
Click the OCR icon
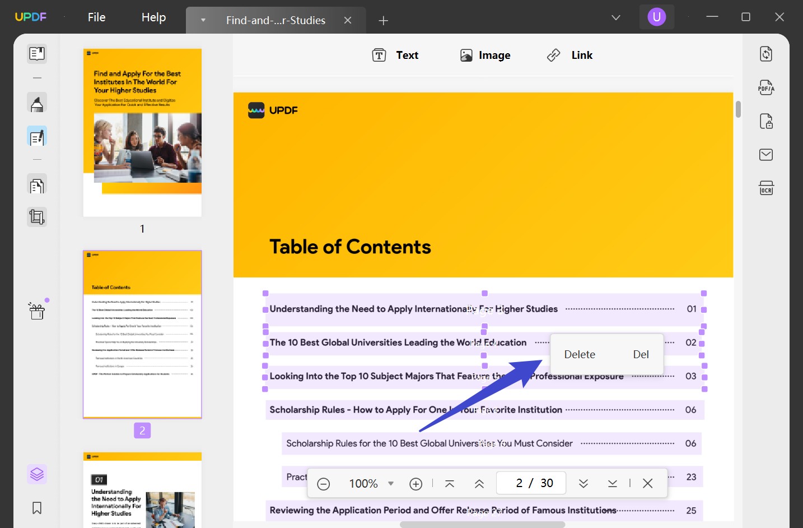click(x=766, y=188)
